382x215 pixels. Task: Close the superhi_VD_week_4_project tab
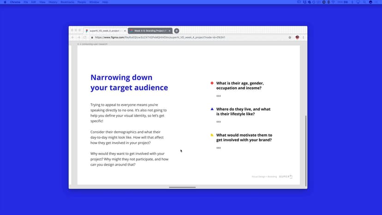(x=124, y=30)
